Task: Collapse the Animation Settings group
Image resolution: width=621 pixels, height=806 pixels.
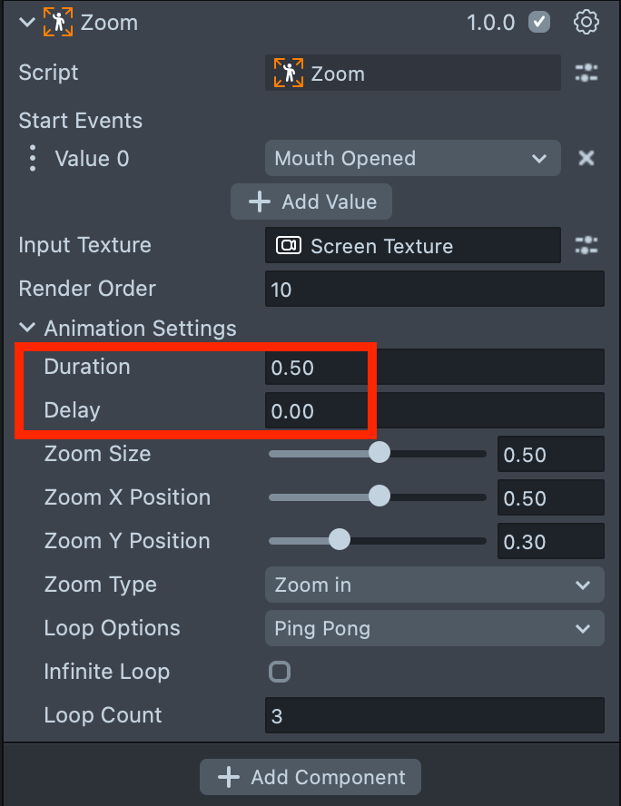Action: [27, 329]
